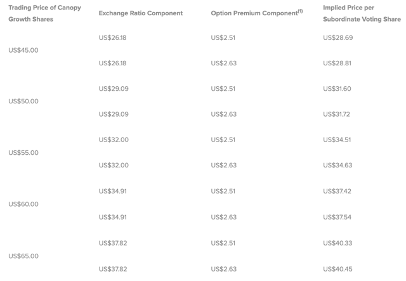The height and width of the screenshot is (281, 406).
Task: Click the US$45.00 trading price cell
Action: pos(23,50)
